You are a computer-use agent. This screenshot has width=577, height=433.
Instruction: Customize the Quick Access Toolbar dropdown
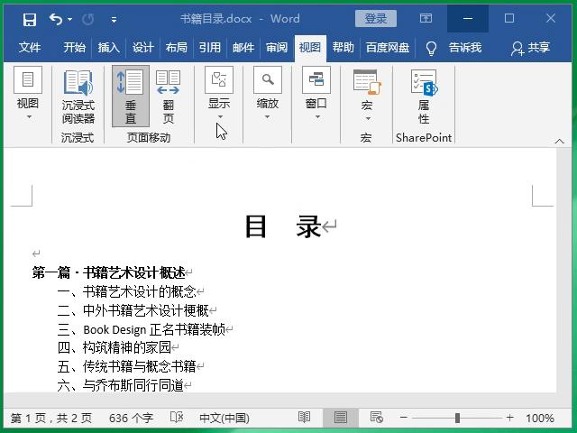click(114, 20)
